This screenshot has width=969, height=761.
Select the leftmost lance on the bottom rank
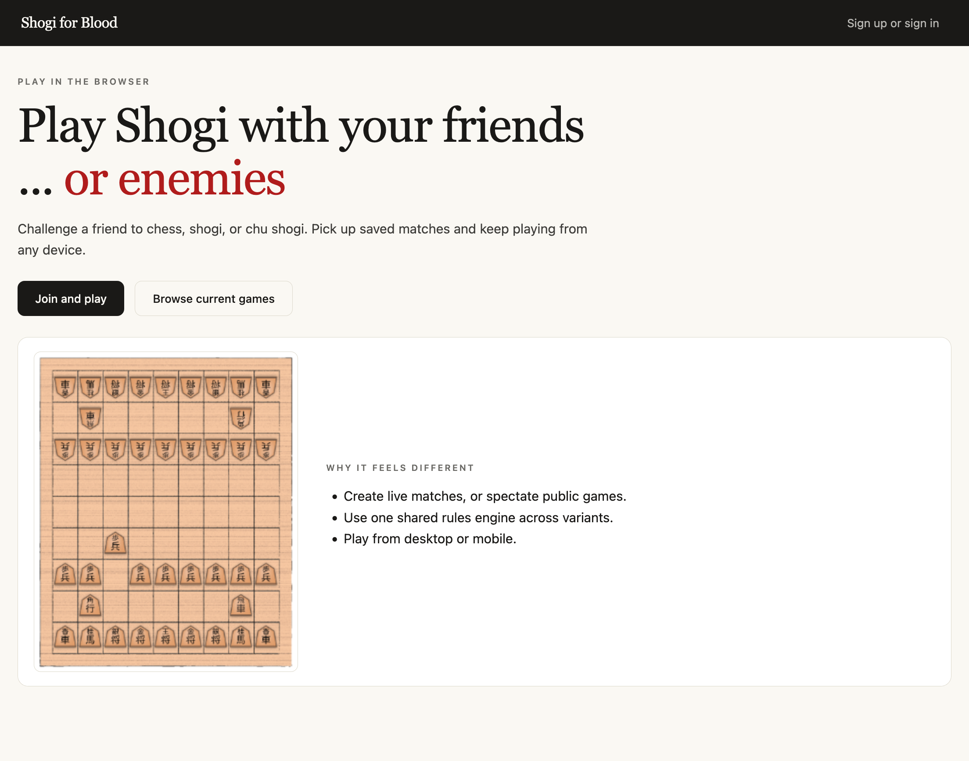click(x=65, y=637)
